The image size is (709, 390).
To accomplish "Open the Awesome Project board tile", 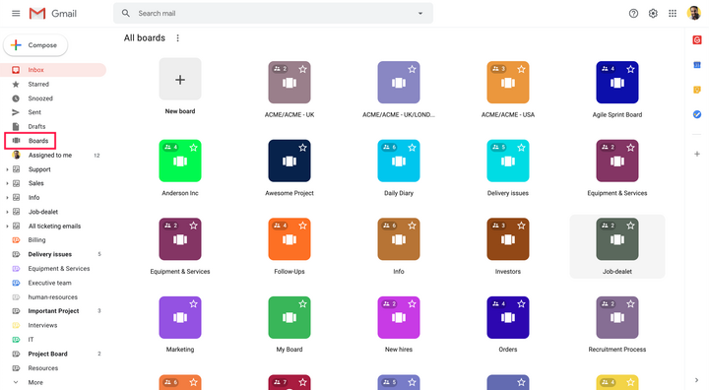I will (290, 161).
